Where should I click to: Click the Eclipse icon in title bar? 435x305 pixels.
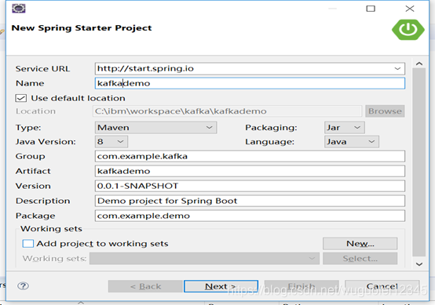(x=19, y=9)
